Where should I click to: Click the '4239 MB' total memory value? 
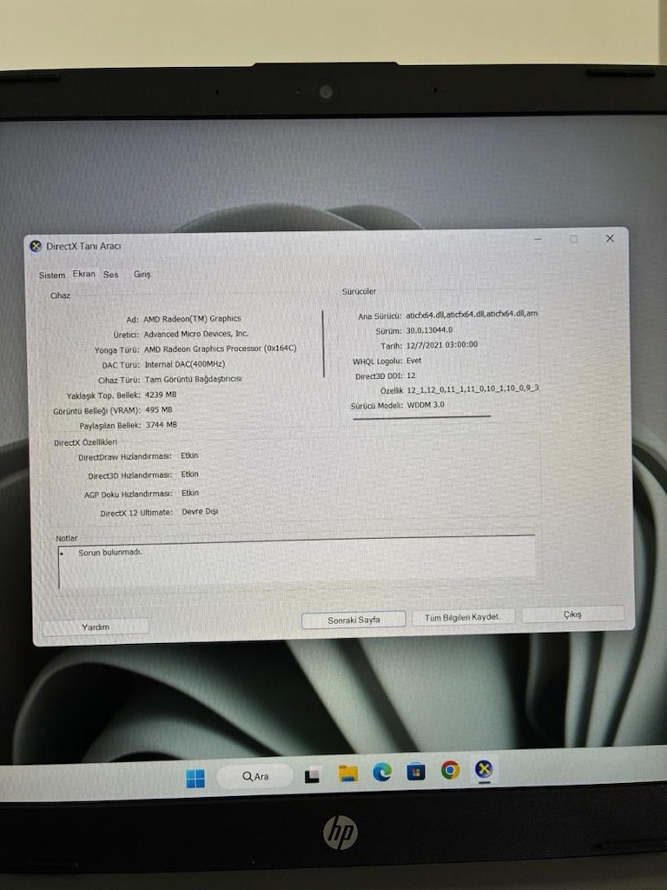(161, 395)
